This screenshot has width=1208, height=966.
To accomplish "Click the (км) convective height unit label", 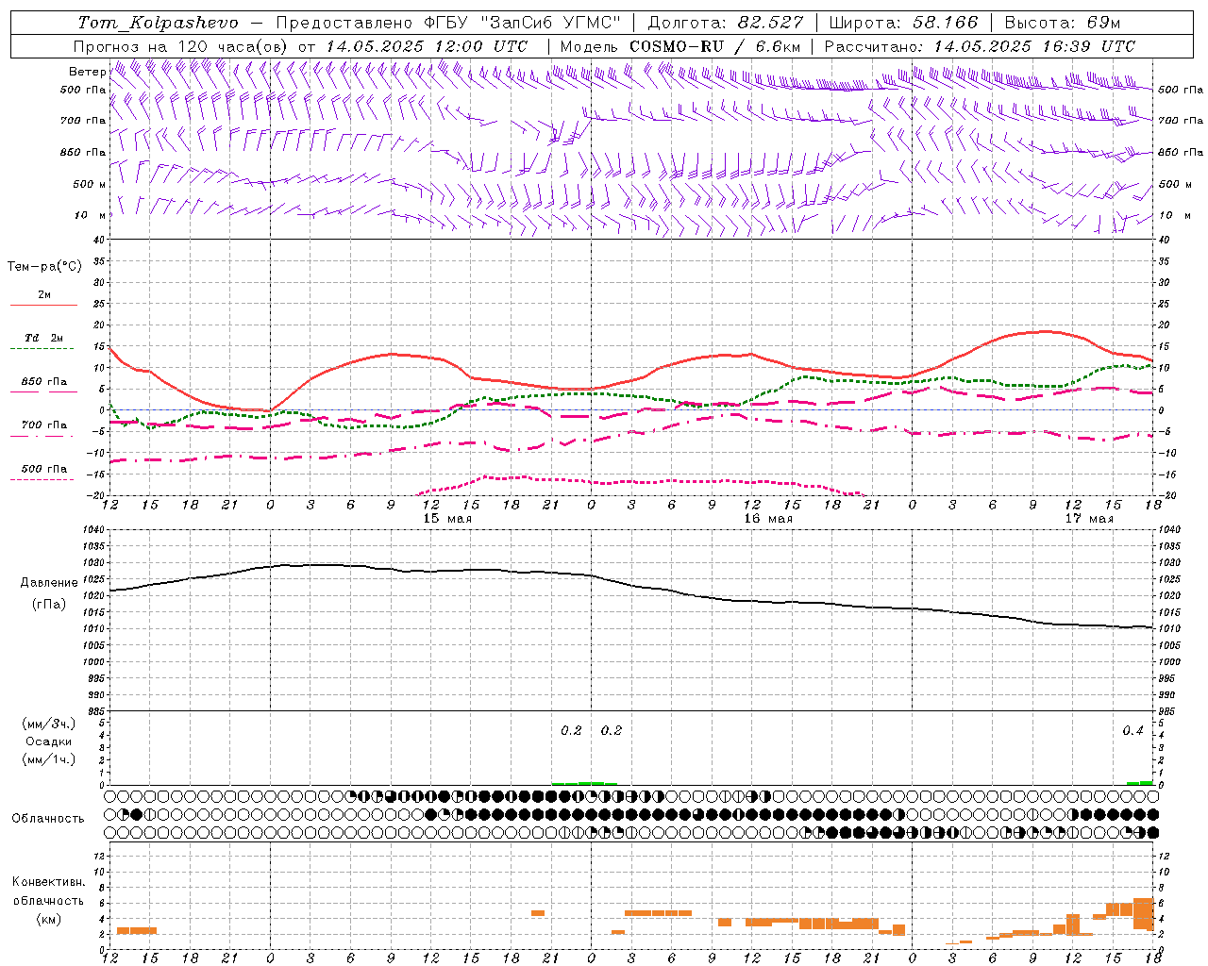I will [x=49, y=919].
